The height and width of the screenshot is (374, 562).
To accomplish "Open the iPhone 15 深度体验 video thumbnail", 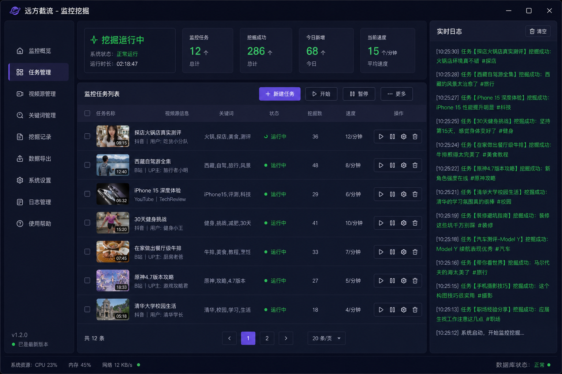I will (x=113, y=194).
